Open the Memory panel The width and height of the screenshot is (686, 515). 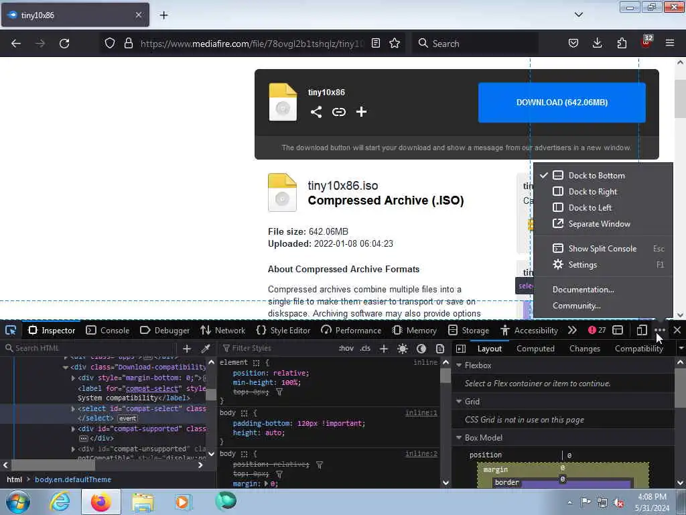coord(415,330)
